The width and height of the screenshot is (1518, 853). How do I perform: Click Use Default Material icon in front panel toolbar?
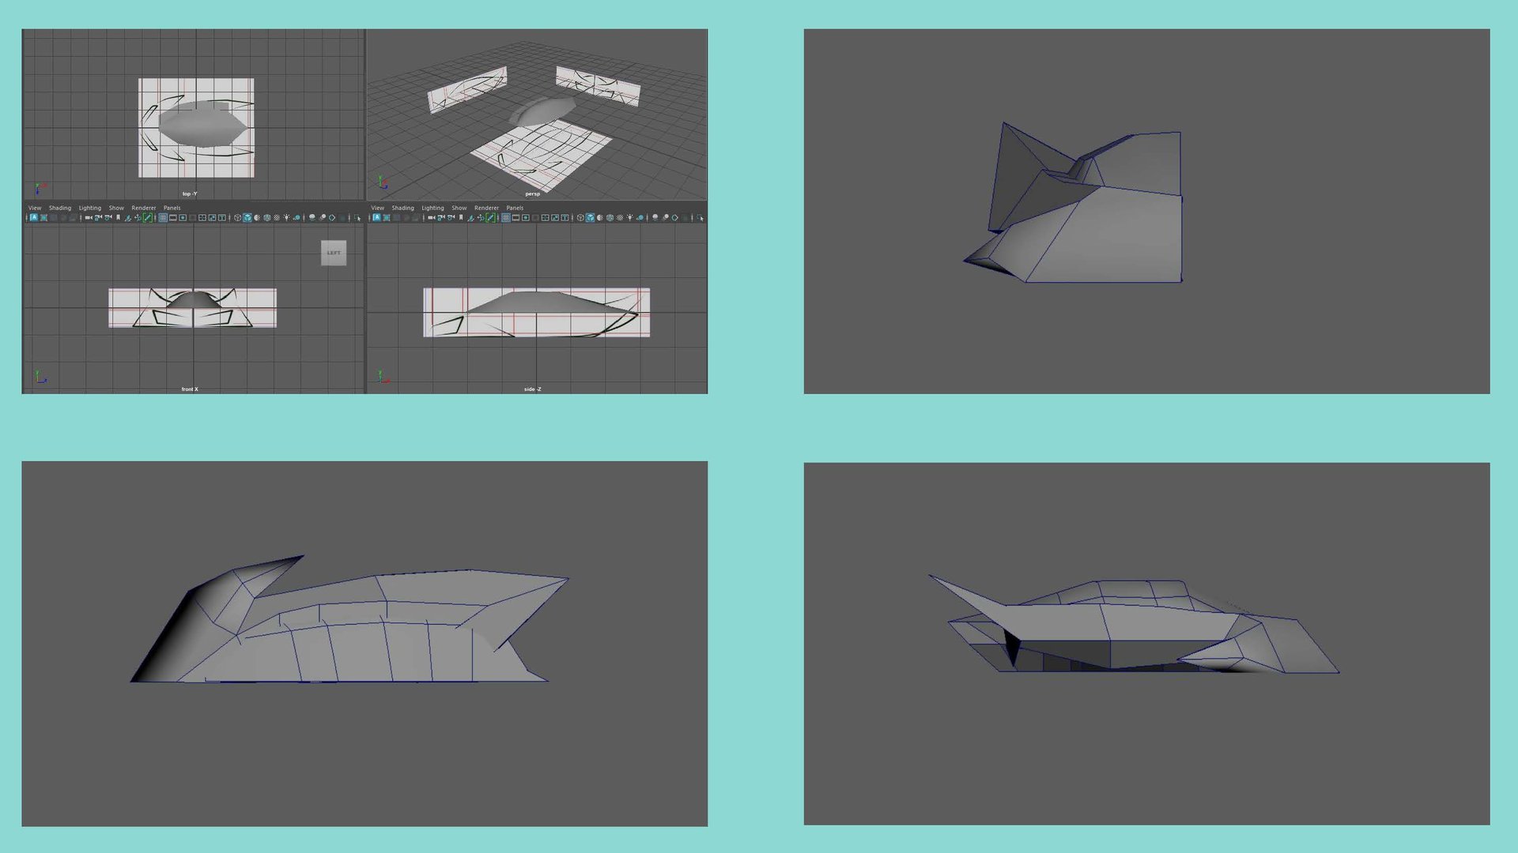[x=257, y=218]
